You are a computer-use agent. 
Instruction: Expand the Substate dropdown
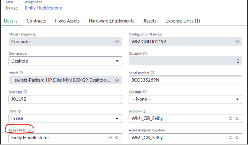[185, 99]
